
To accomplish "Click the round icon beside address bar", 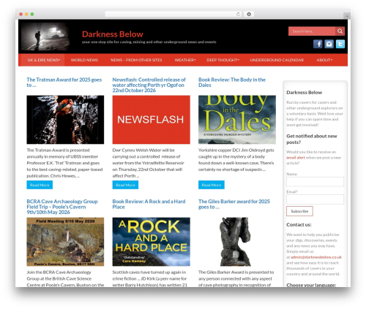I will pyautogui.click(x=249, y=14).
